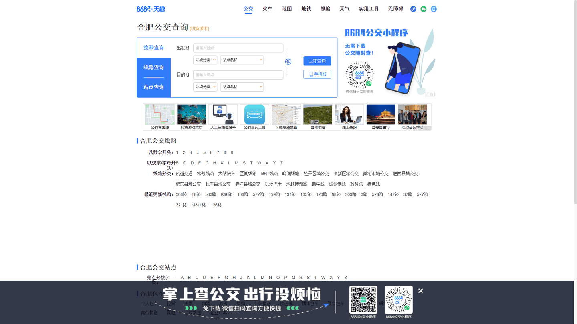Open the 地铁接驳线 route category
The image size is (577, 324).
click(297, 184)
